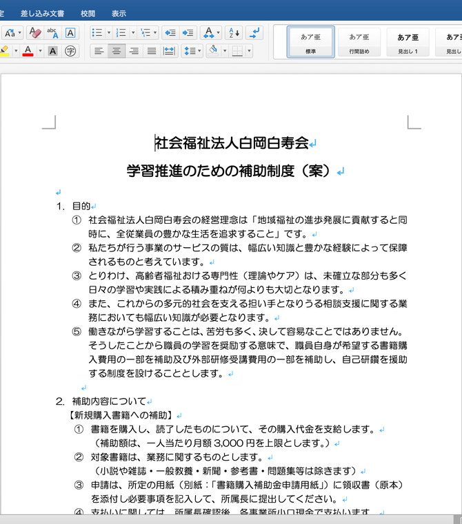Apply character border to text
The height and width of the screenshot is (524, 462).
click(x=70, y=33)
